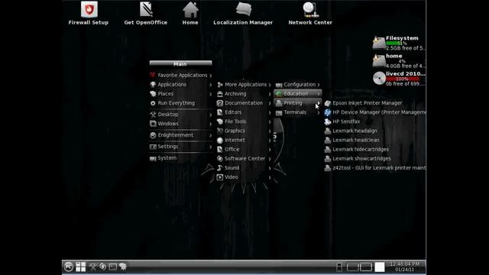Select Run Everything in Main menu

click(x=181, y=103)
